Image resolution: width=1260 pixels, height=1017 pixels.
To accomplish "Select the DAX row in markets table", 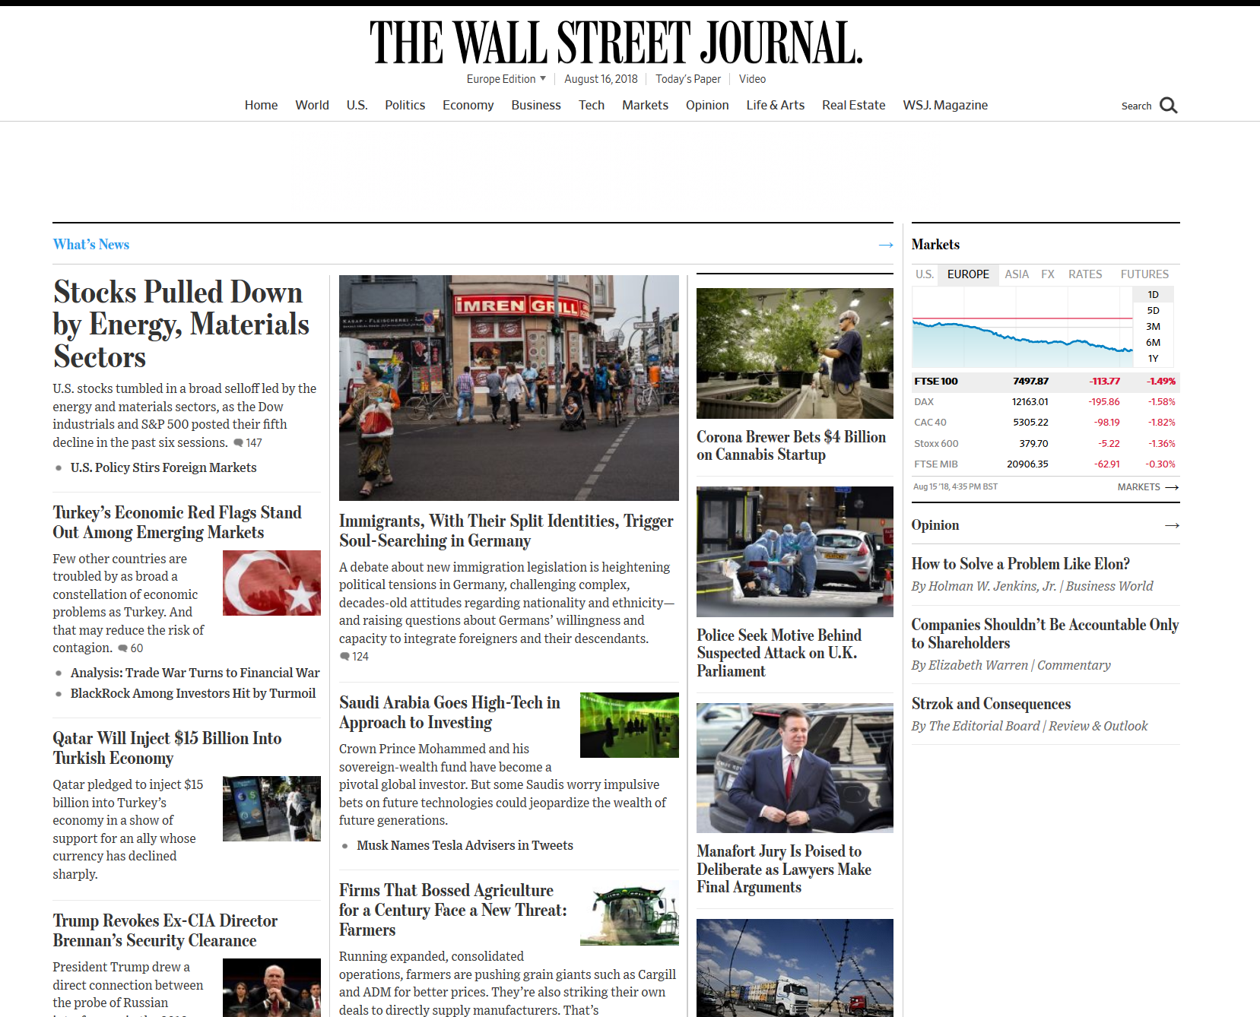I will [1045, 402].
